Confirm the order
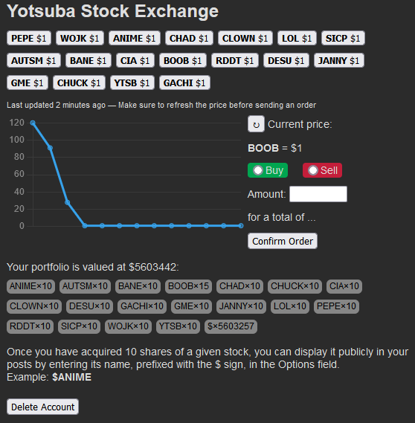Screen dimensions: 415x423 (x=283, y=241)
